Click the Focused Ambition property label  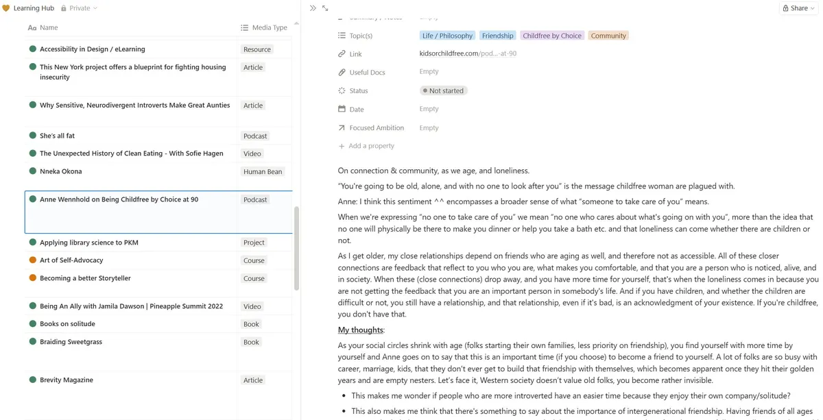coord(377,127)
